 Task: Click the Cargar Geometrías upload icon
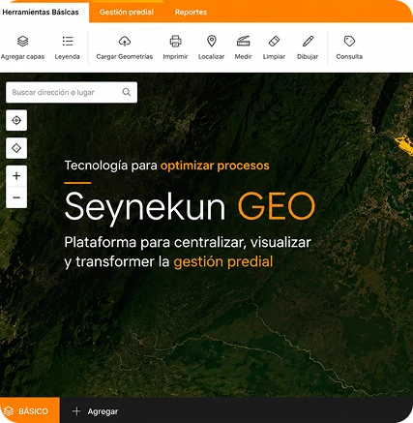[125, 42]
